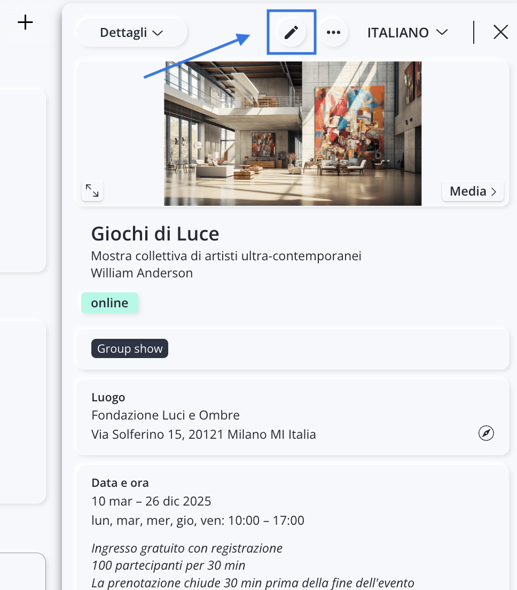Click the Giochi di Luce title
The width and height of the screenshot is (517, 590).
pyautogui.click(x=155, y=234)
